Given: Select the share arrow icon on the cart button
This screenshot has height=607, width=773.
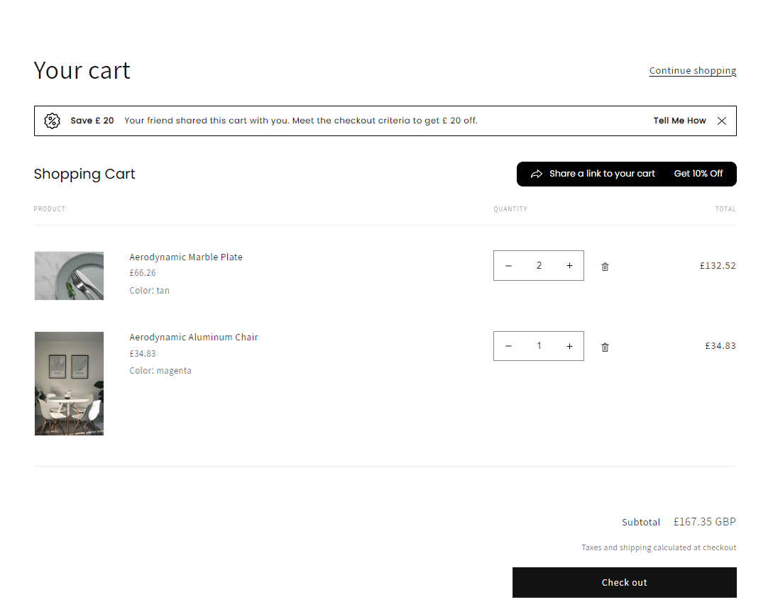Looking at the screenshot, I should pos(538,173).
